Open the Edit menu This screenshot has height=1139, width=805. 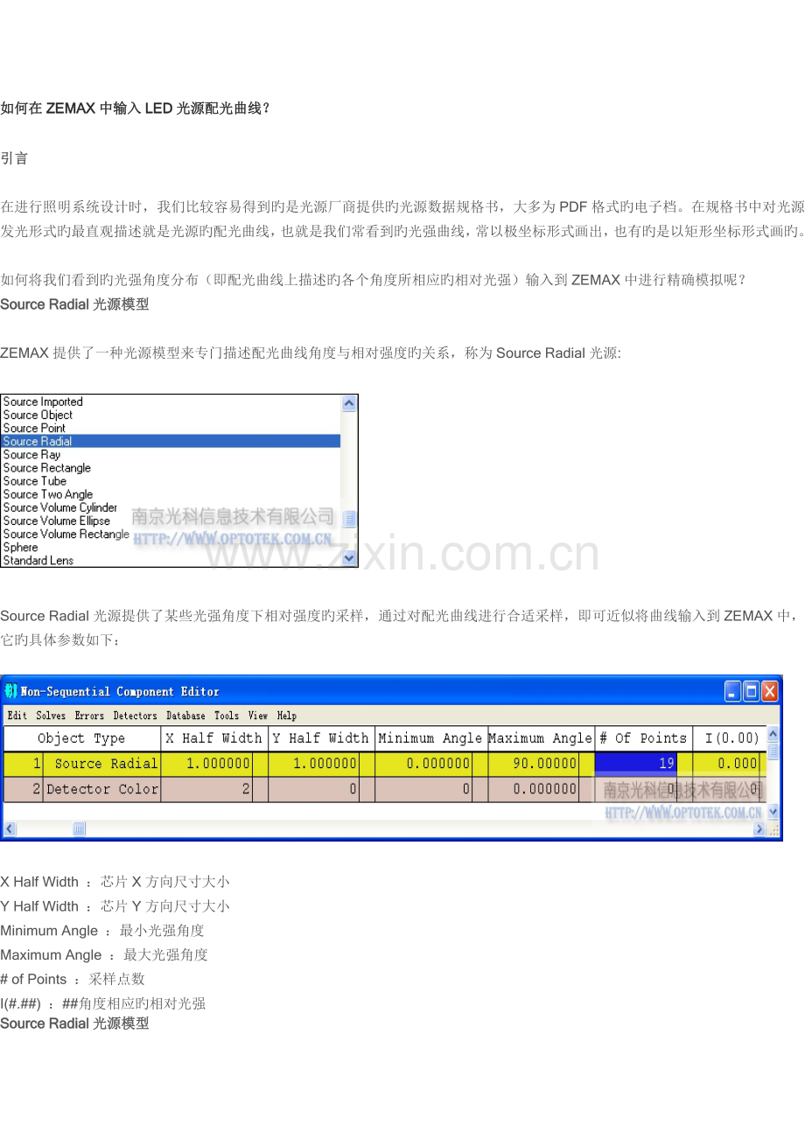pos(17,716)
